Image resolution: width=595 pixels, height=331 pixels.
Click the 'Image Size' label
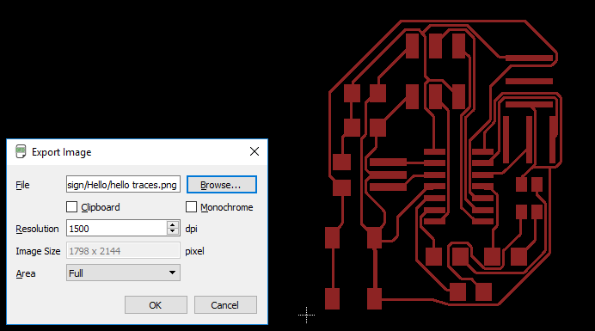tap(38, 251)
